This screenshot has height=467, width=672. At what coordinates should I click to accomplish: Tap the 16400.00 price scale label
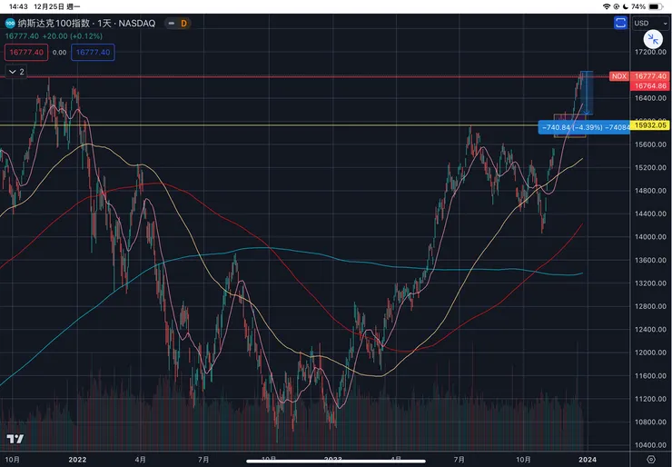[650, 98]
